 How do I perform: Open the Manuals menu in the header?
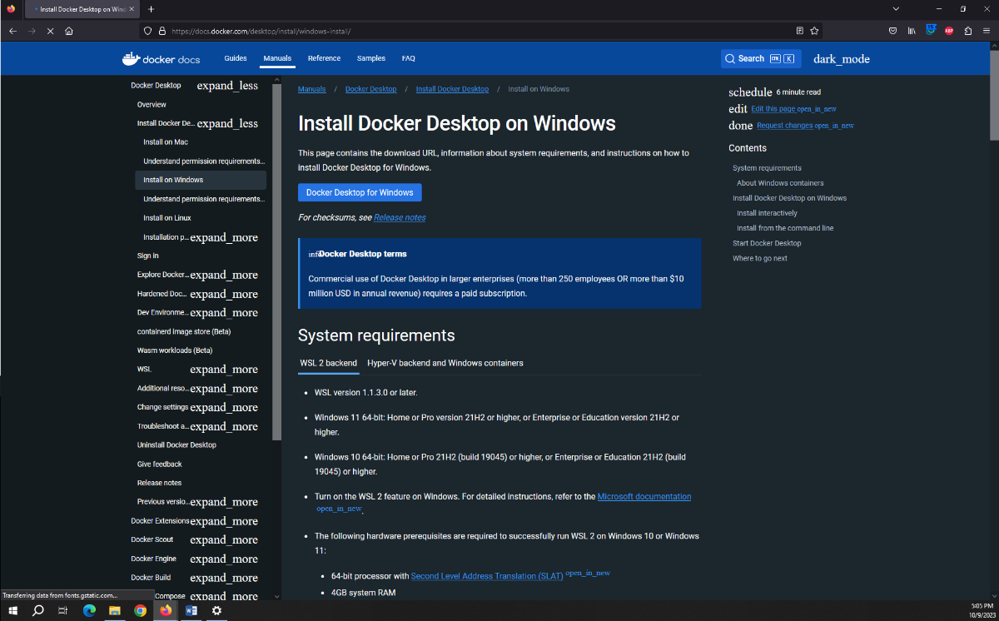tap(277, 58)
